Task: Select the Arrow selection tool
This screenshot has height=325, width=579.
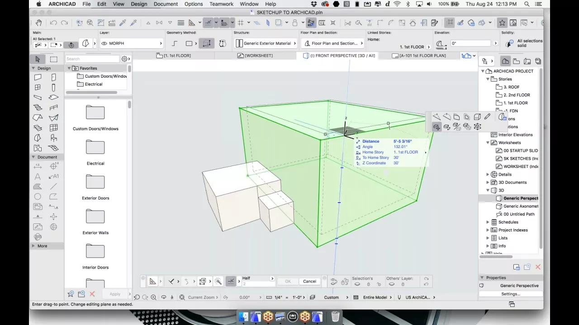Action: [38, 59]
